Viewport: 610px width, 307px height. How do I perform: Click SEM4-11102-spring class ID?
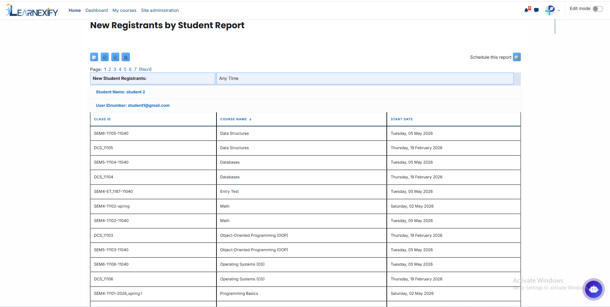click(153, 206)
